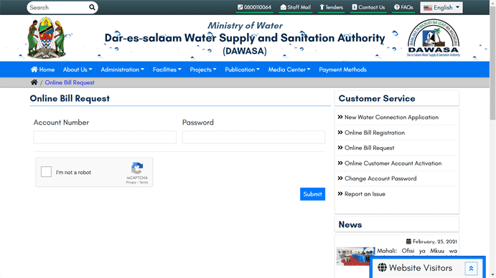Screen dimensions: 496x278
Task: Expand the Website Visitors panel arrows
Action: coord(471,269)
